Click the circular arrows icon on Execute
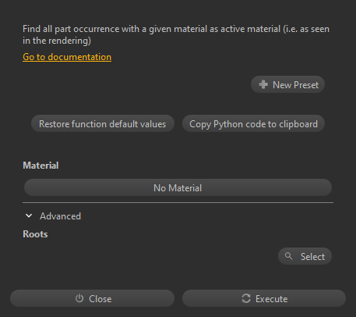The image size is (356, 317). click(246, 298)
